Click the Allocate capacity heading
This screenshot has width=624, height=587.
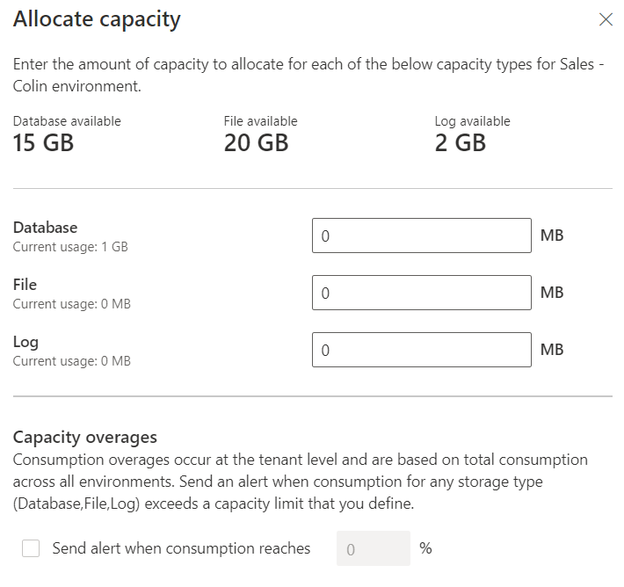click(97, 19)
